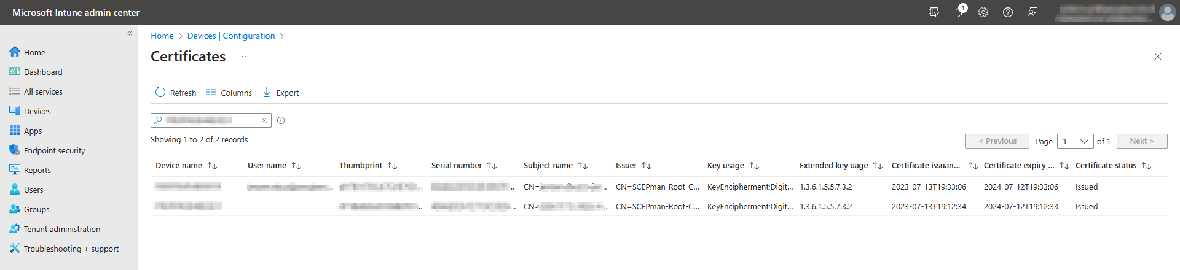Open the Feedback icon in header

(x=1032, y=12)
